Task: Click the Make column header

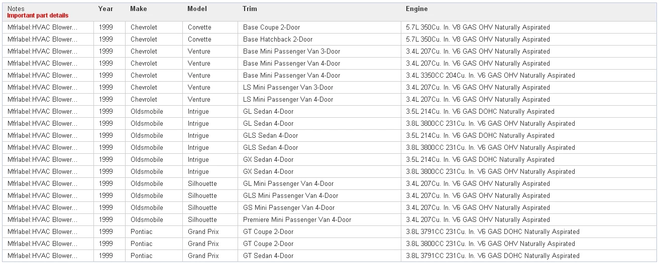Action: 139,9
